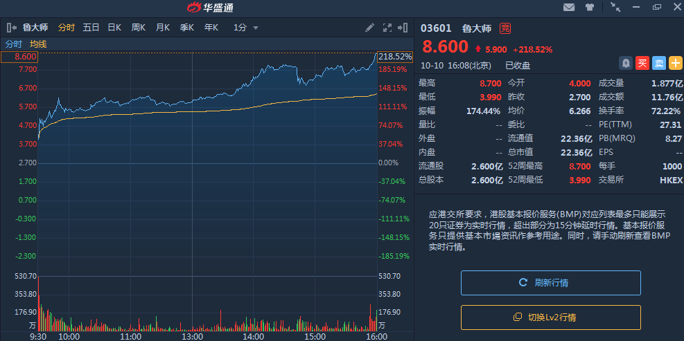This screenshot has height=341, width=684.
Task: Open the 1分 interval dropdown
Action: [x=246, y=28]
